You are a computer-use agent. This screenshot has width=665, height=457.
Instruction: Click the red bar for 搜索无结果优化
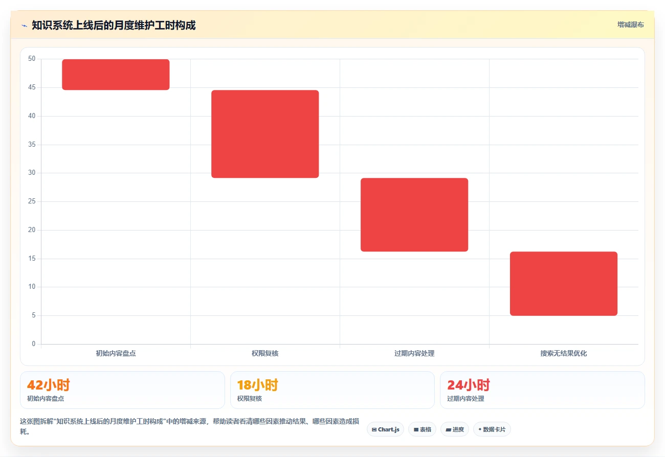pyautogui.click(x=564, y=284)
